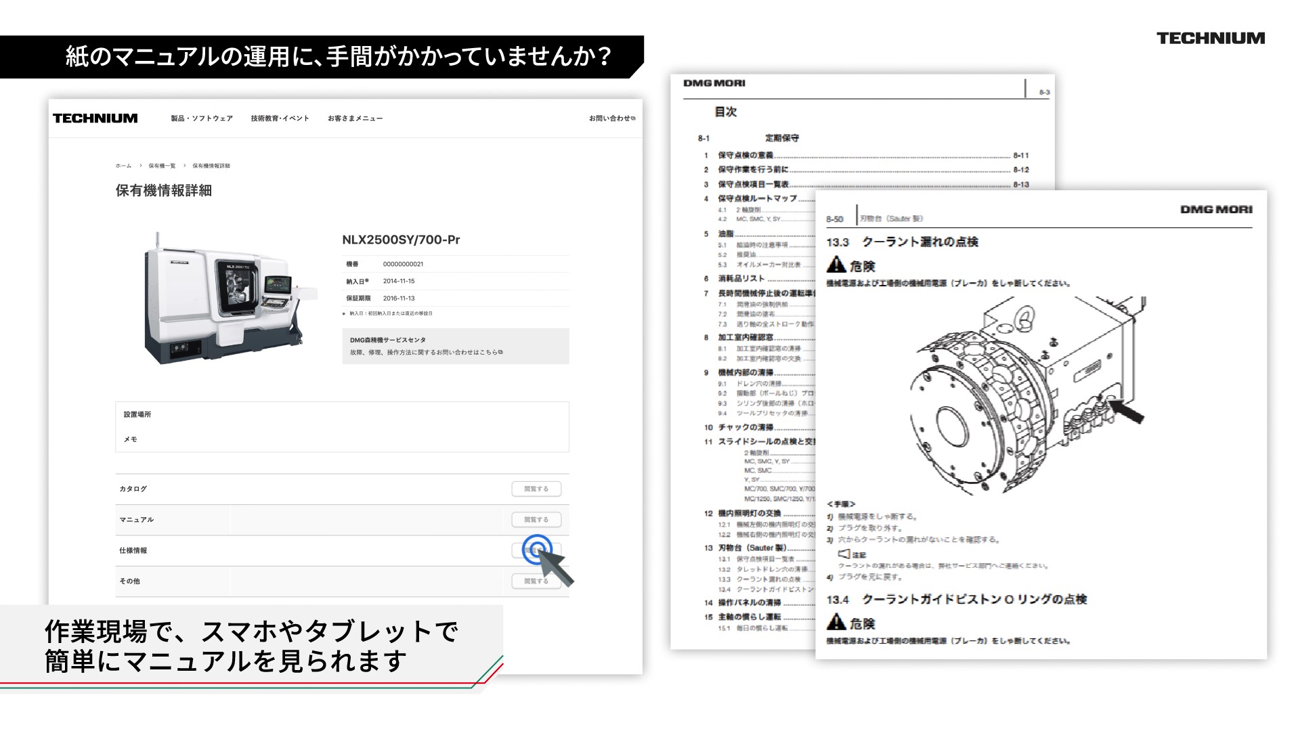The image size is (1300, 731).
Task: Click heading 13.3 クーラント漏れの点検
Action: click(902, 242)
